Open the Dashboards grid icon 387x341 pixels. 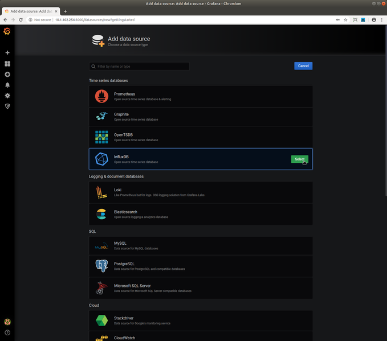[7, 64]
